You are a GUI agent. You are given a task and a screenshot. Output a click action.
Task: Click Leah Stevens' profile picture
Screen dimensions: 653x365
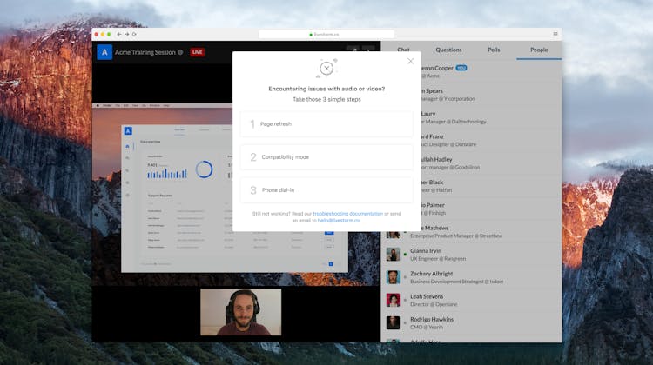pyautogui.click(x=394, y=299)
